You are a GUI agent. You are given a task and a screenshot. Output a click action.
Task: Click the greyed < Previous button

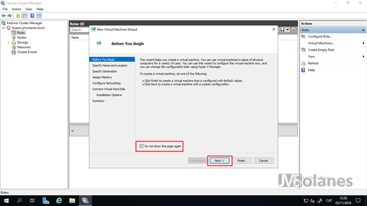(x=197, y=161)
